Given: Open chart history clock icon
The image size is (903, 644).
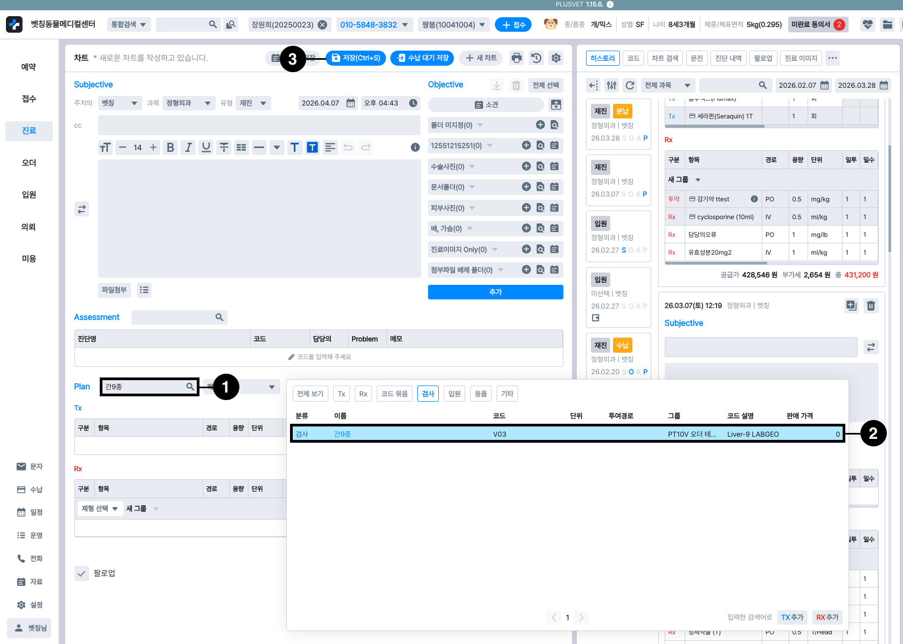Looking at the screenshot, I should (536, 58).
